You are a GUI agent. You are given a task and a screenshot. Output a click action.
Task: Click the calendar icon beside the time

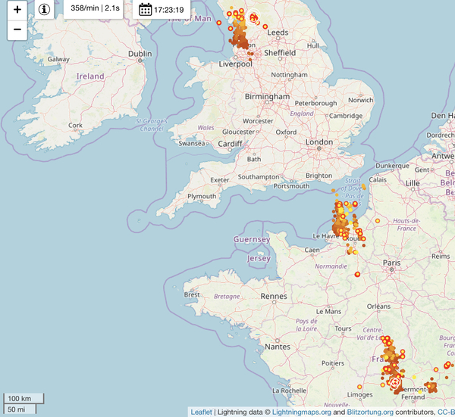point(146,10)
